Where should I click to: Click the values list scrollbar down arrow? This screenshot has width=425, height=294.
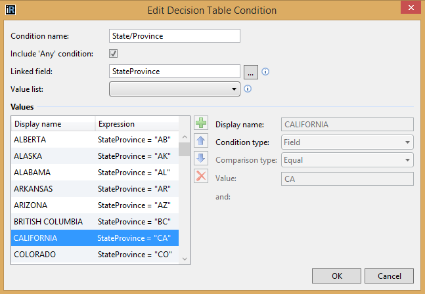pyautogui.click(x=185, y=259)
